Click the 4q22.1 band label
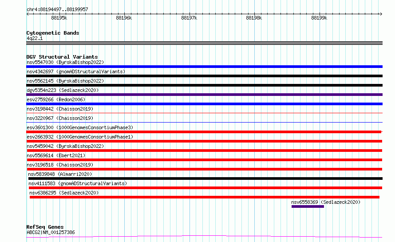 tap(35, 38)
